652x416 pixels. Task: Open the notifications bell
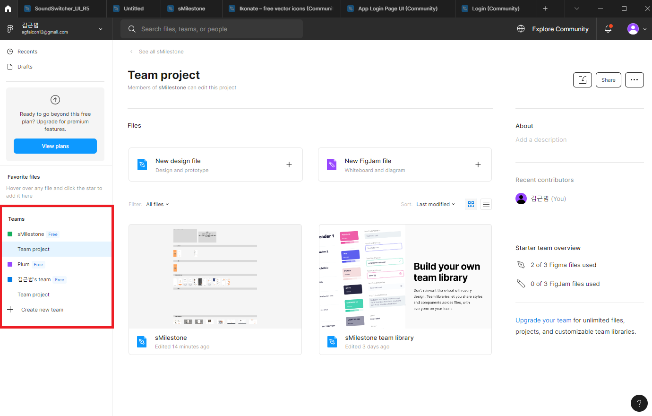(608, 29)
